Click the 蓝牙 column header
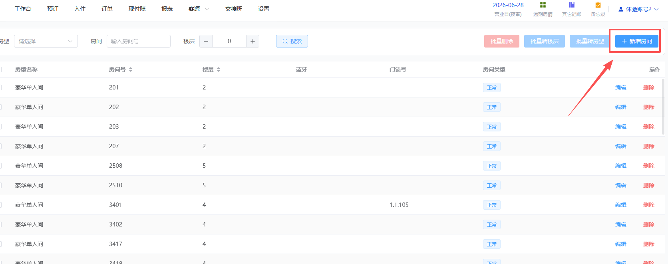 click(x=302, y=69)
